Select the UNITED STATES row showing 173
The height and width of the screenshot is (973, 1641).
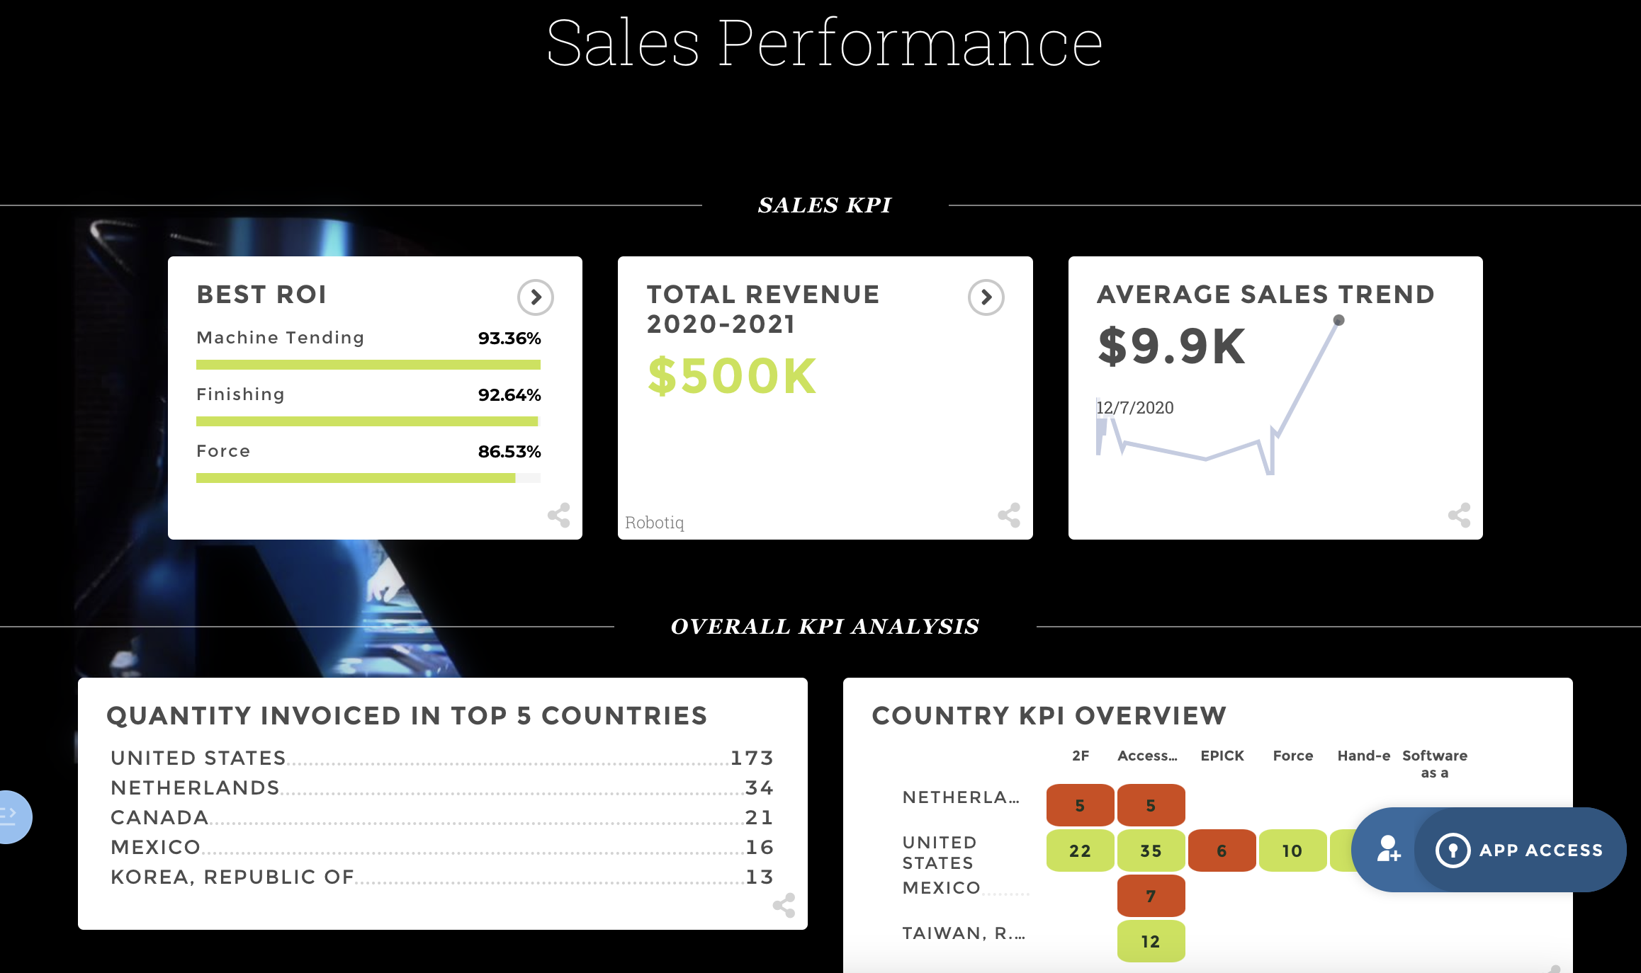(198, 757)
